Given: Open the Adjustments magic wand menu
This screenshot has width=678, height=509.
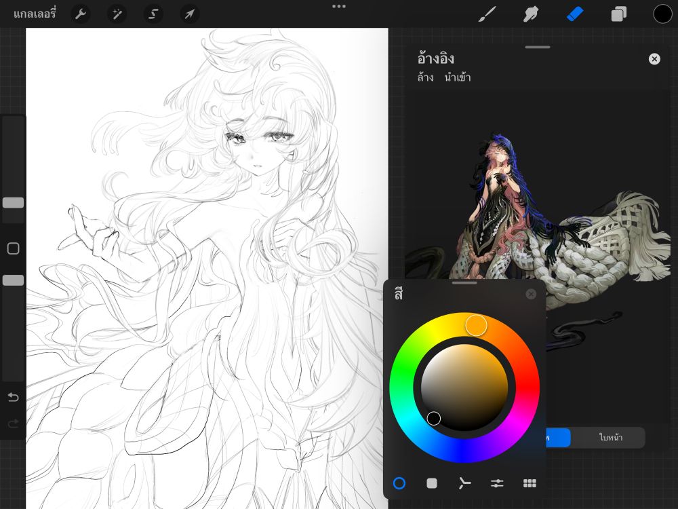Looking at the screenshot, I should pyautogui.click(x=117, y=14).
